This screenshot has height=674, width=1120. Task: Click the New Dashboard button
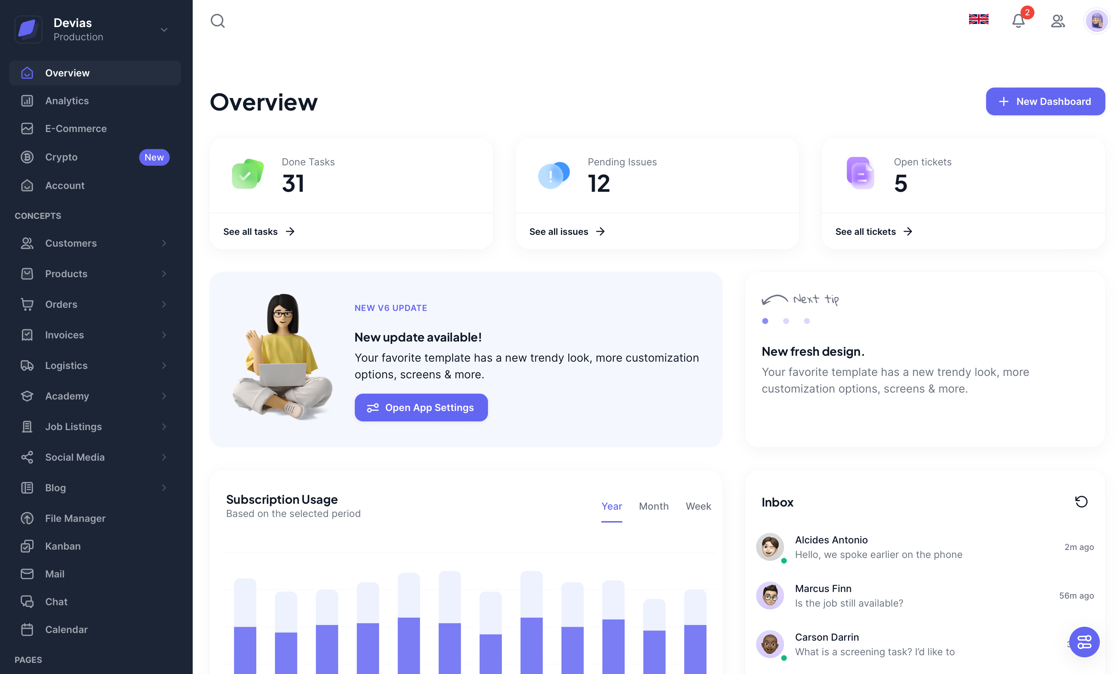click(x=1045, y=101)
